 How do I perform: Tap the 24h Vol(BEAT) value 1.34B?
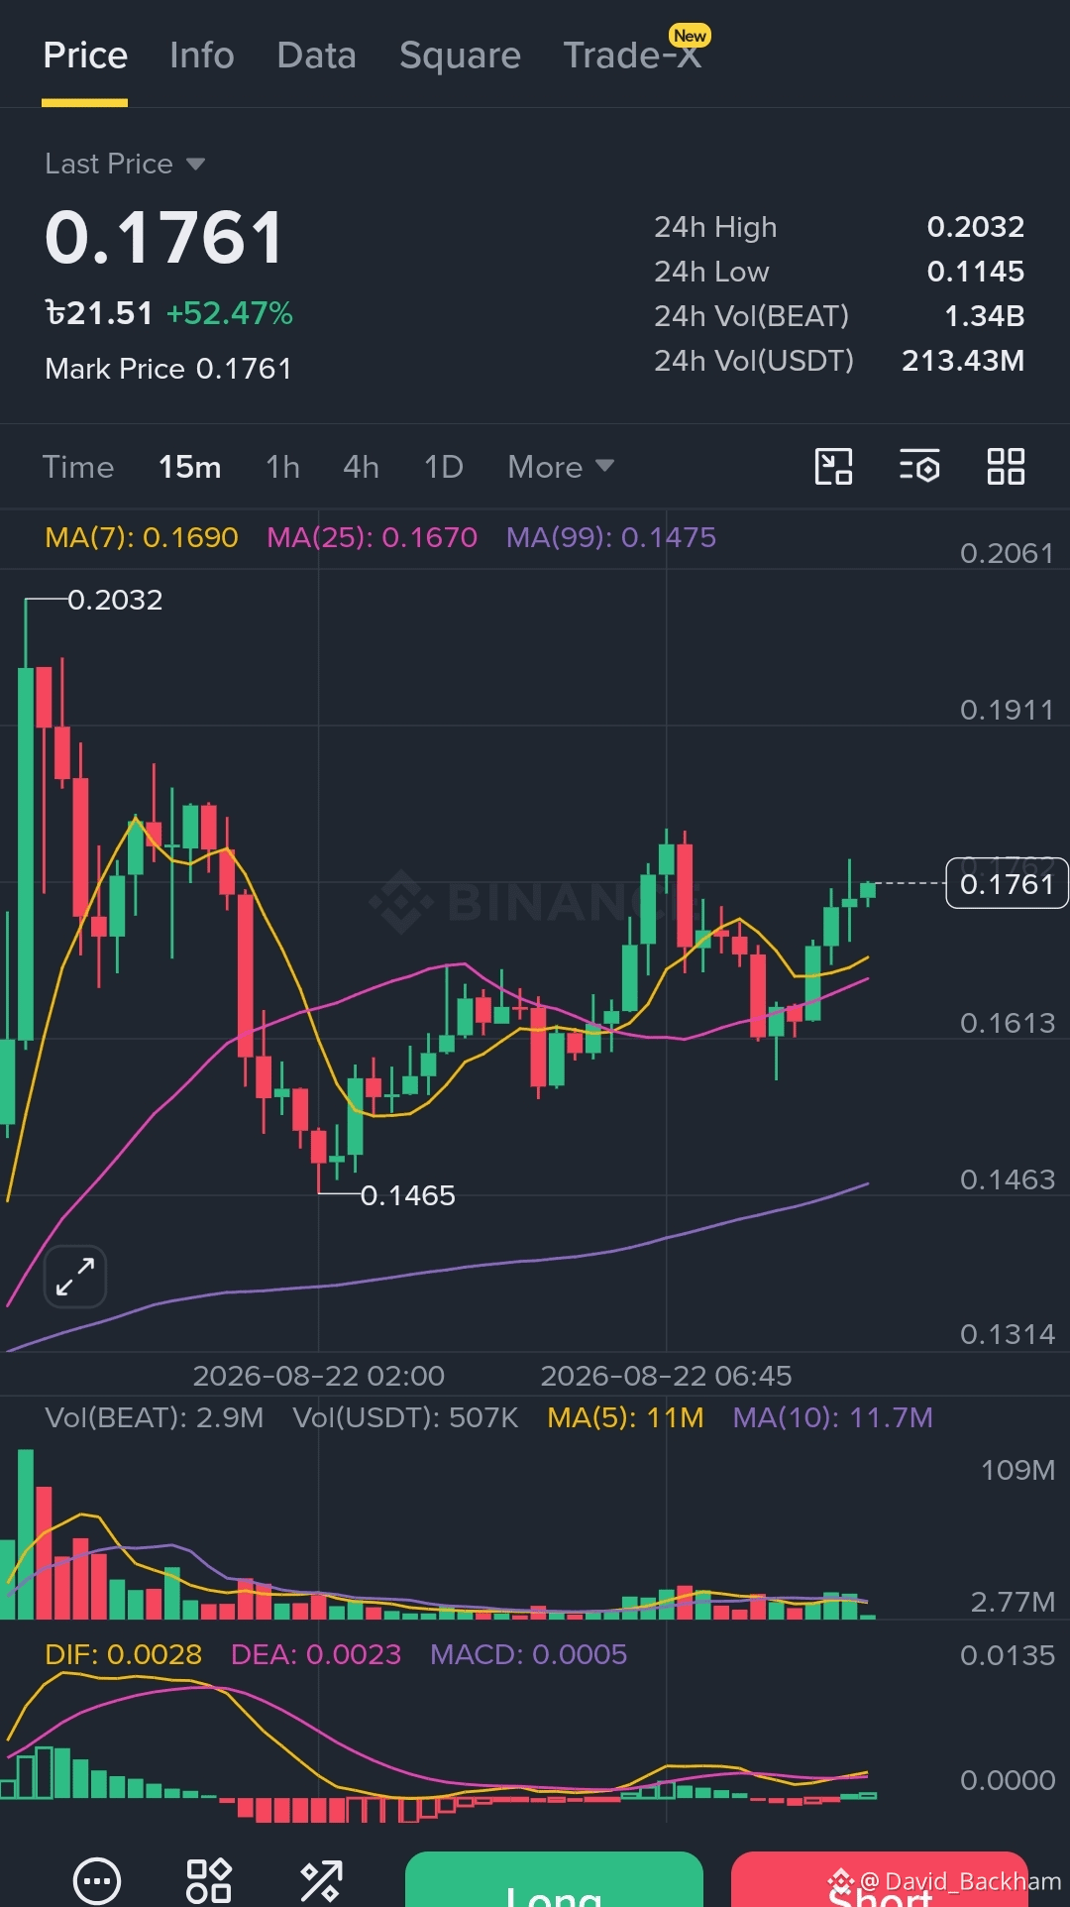(x=985, y=316)
